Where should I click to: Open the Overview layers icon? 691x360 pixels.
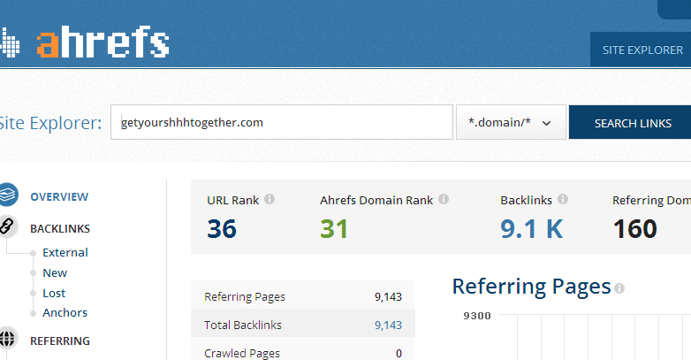point(7,195)
